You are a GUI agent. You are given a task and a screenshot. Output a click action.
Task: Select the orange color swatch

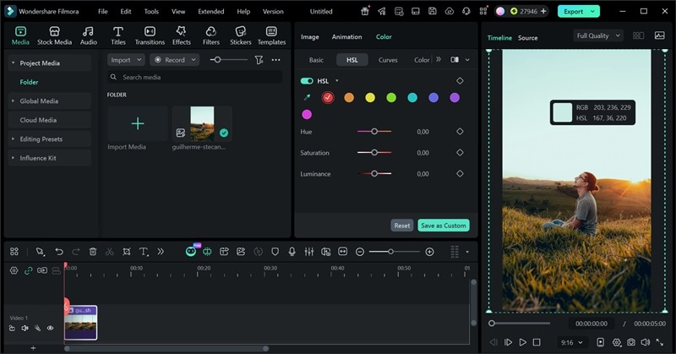(x=349, y=97)
